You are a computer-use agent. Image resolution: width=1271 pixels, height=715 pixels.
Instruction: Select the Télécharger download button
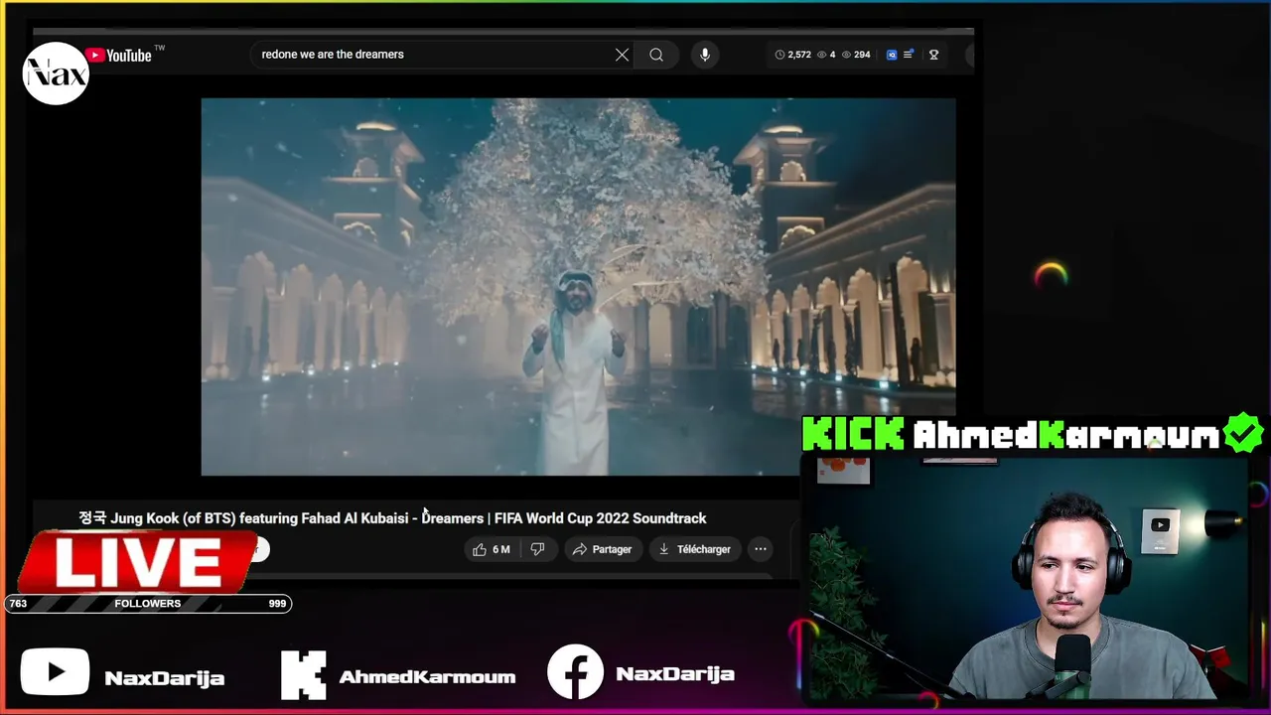(694, 549)
